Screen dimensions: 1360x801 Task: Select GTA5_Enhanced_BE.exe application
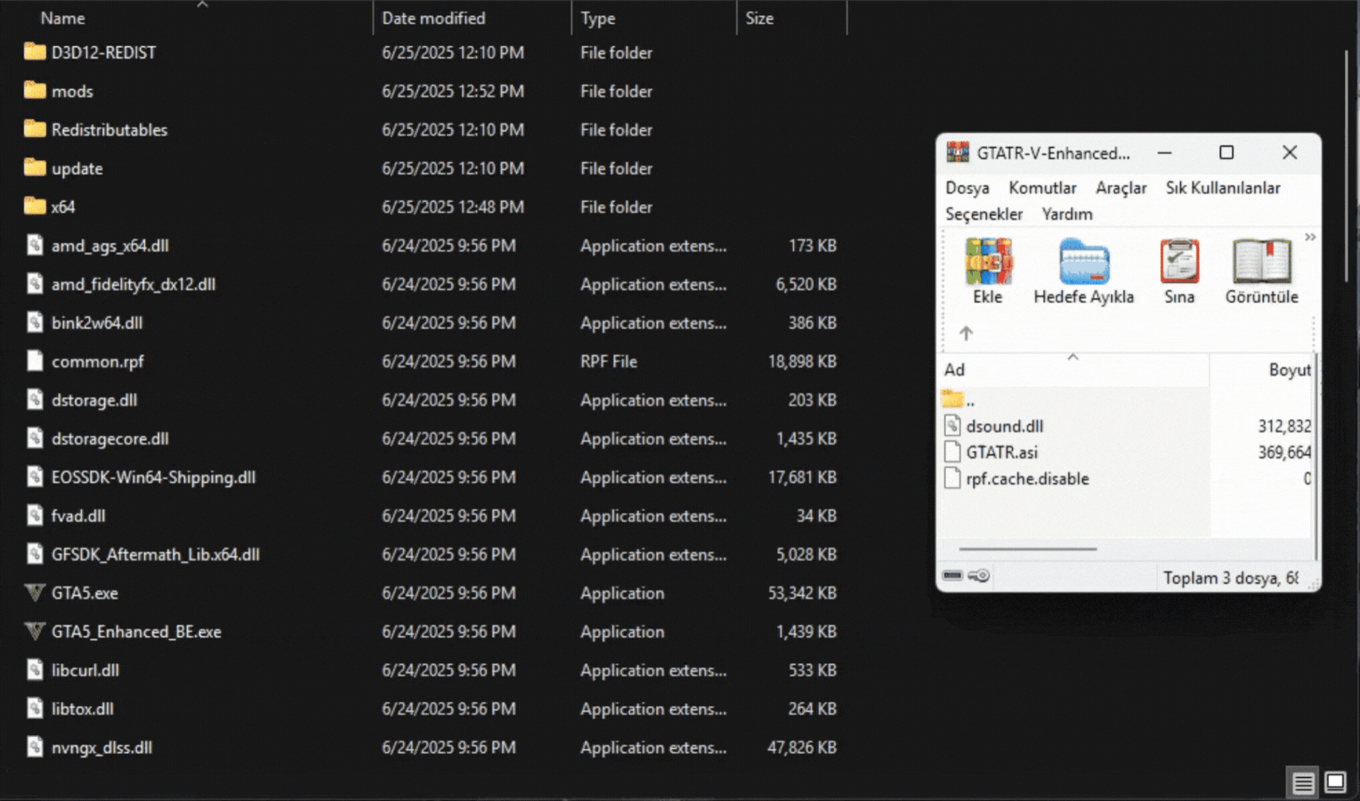tap(136, 632)
